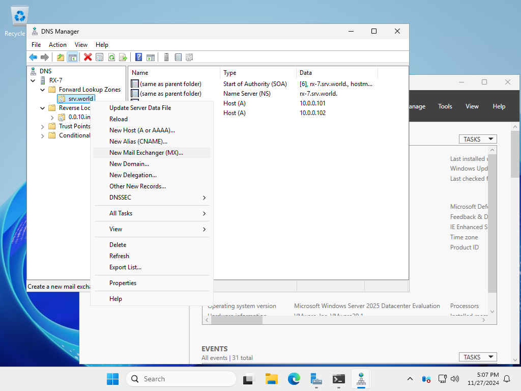The width and height of the screenshot is (521, 391).
Task: Click the last toolbar icon with stacked documents
Action: click(189, 57)
